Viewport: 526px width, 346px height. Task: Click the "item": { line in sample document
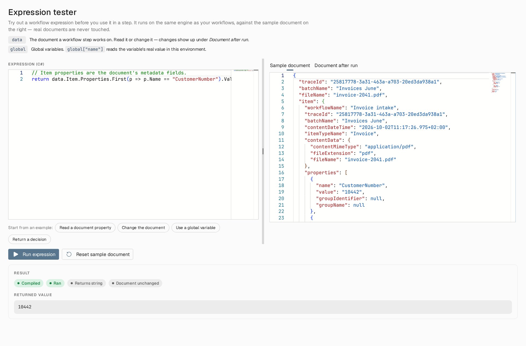tap(312, 101)
